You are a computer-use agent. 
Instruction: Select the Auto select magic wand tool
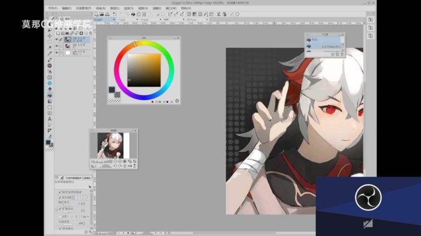(50, 47)
